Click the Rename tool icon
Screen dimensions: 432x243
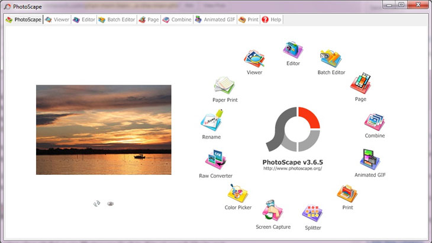[212, 120]
